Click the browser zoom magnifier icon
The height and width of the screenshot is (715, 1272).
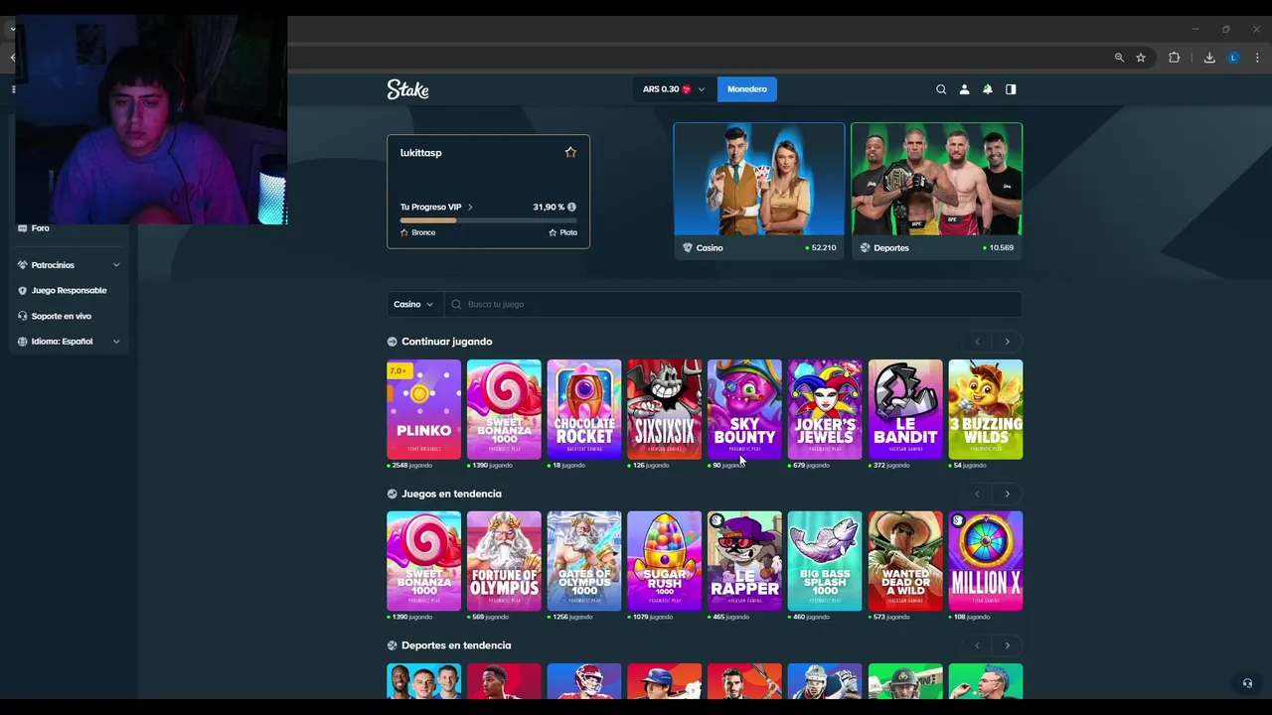1119,58
